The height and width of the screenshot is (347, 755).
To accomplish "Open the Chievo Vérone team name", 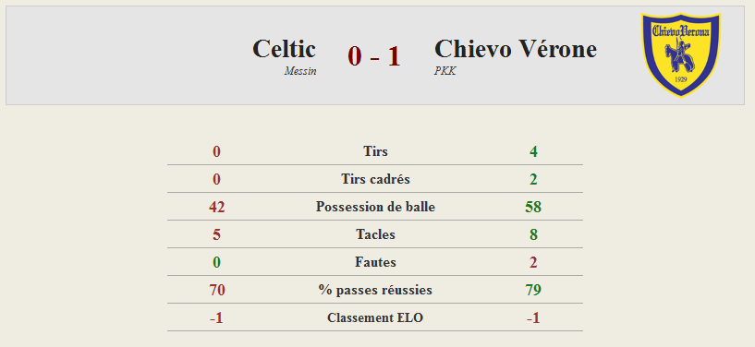I will coord(516,49).
